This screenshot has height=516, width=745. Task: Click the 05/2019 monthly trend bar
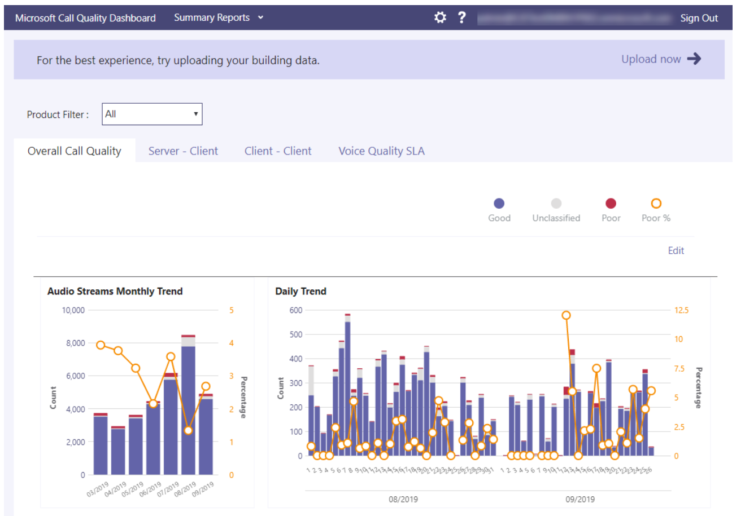(136, 445)
